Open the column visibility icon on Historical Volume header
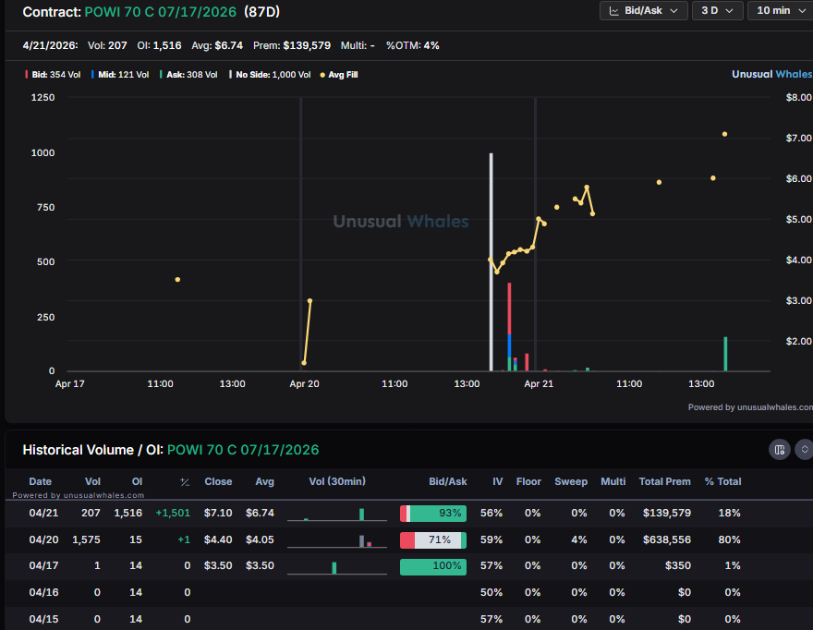 click(x=780, y=449)
